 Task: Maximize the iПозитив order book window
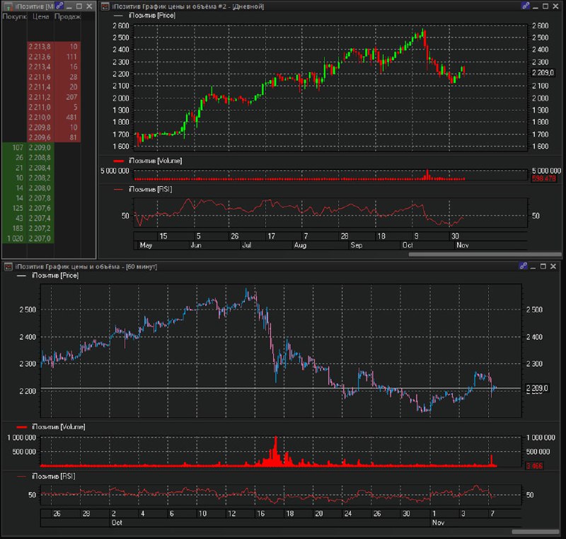tap(79, 6)
